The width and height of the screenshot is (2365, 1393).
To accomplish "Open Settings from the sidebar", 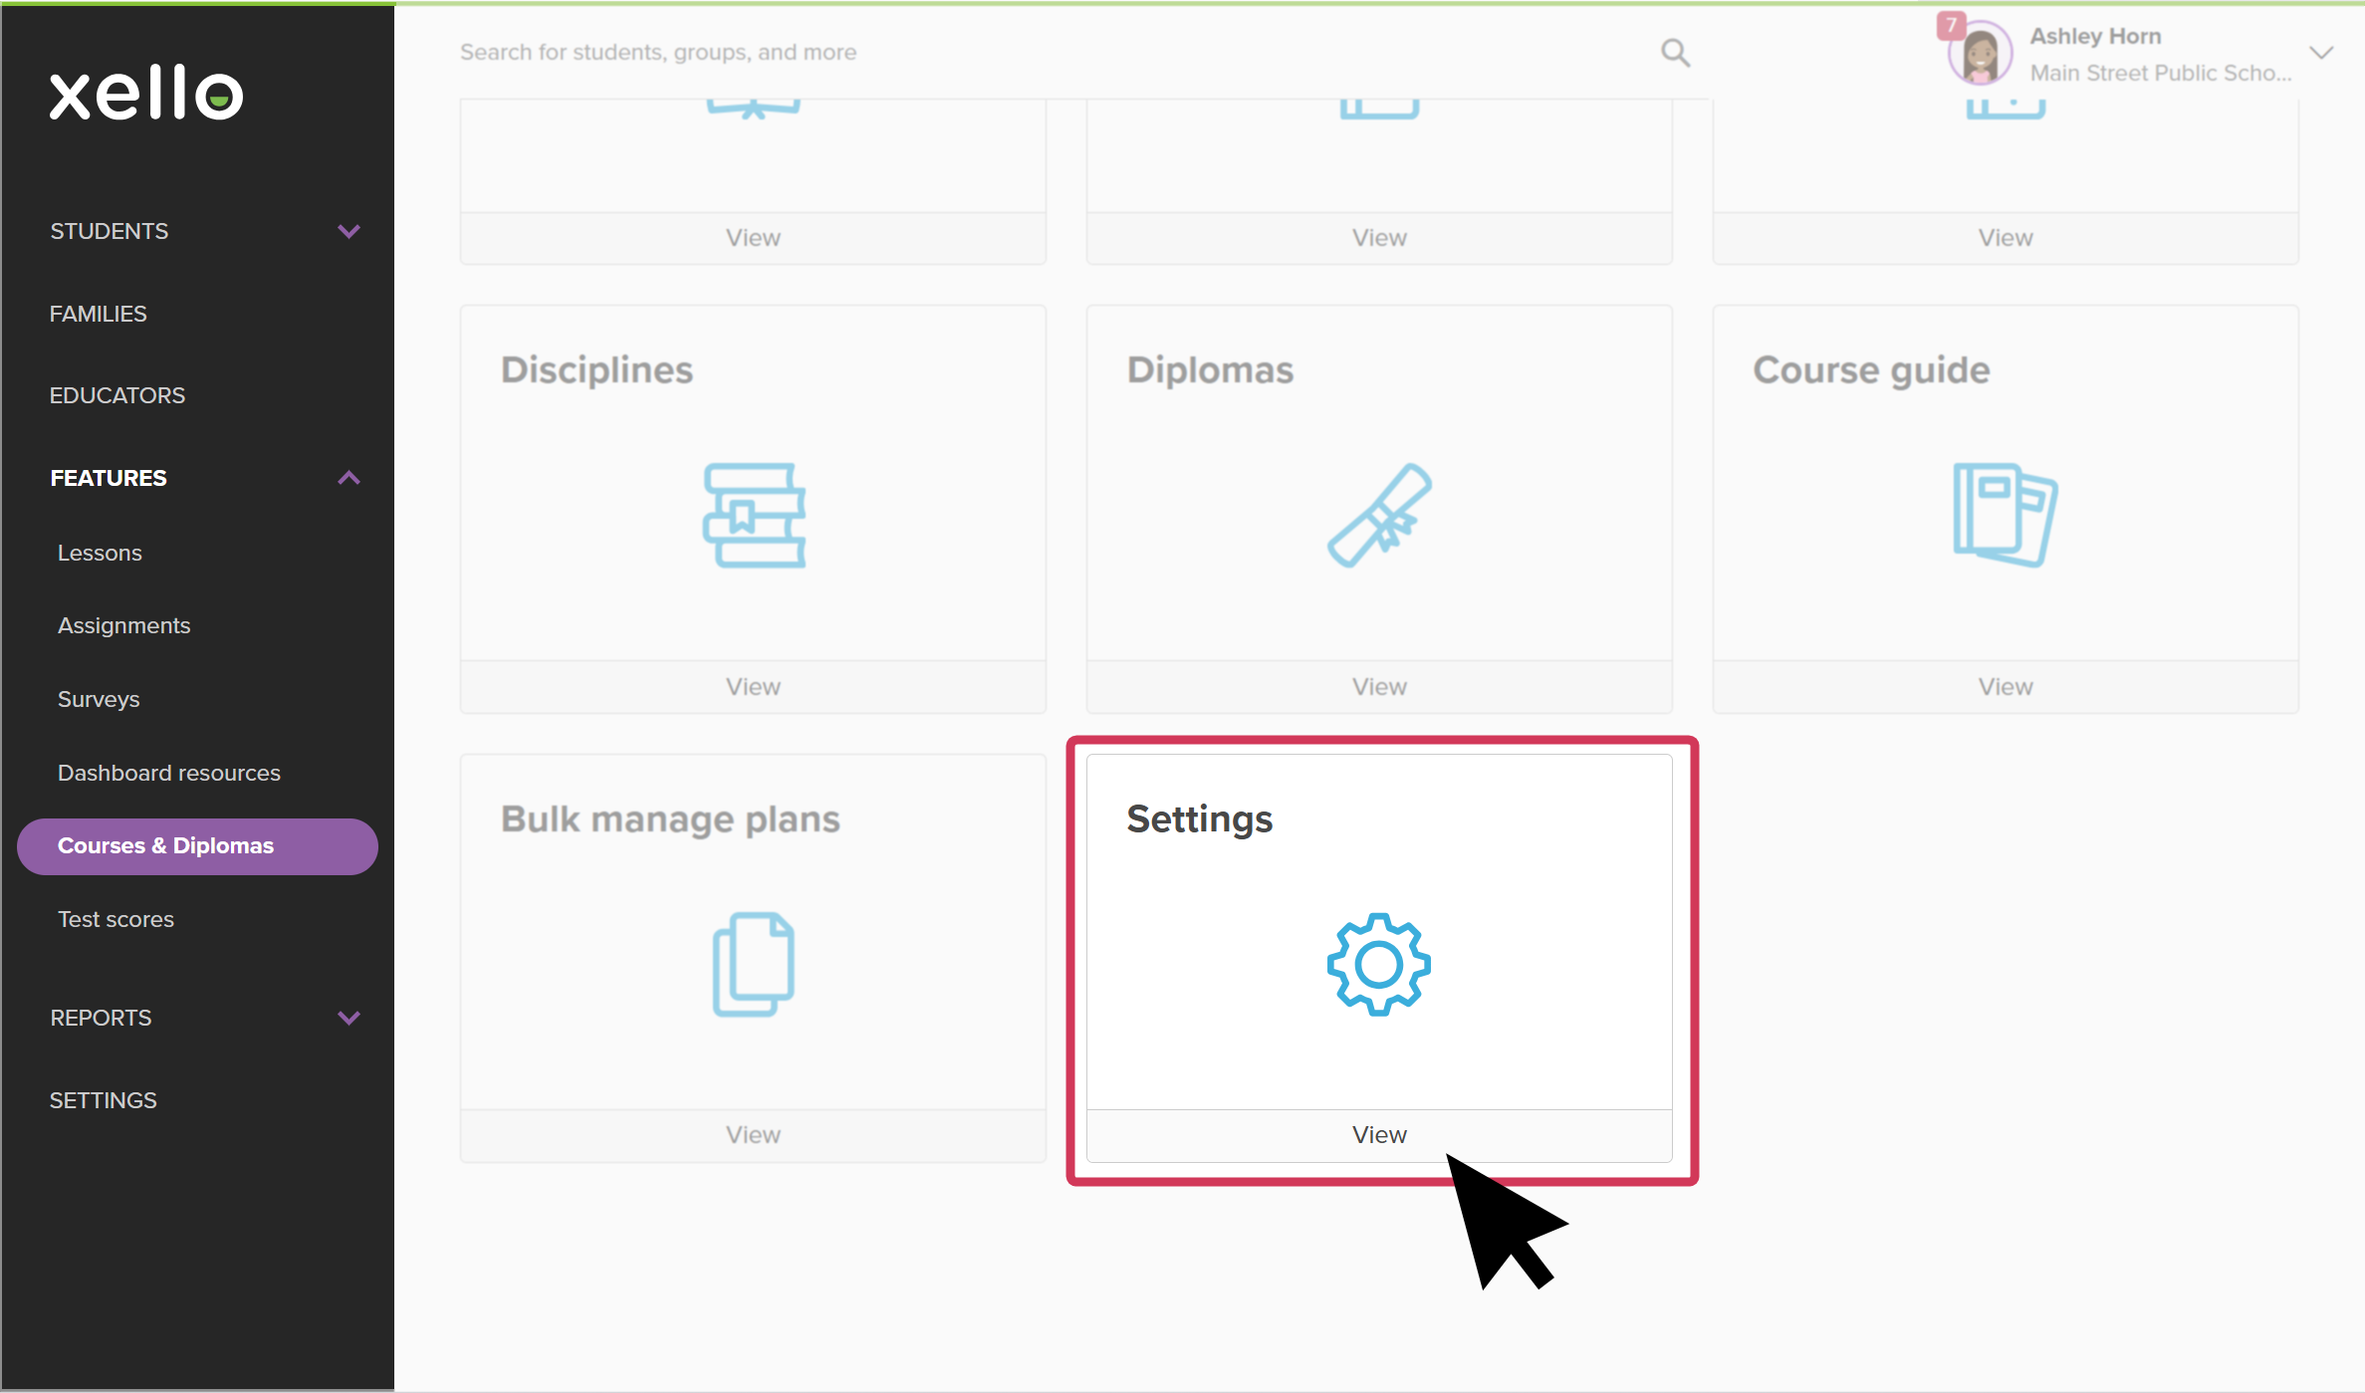I will 103,1099.
